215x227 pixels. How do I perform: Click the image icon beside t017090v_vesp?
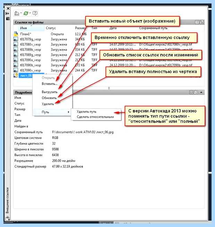(16, 70)
